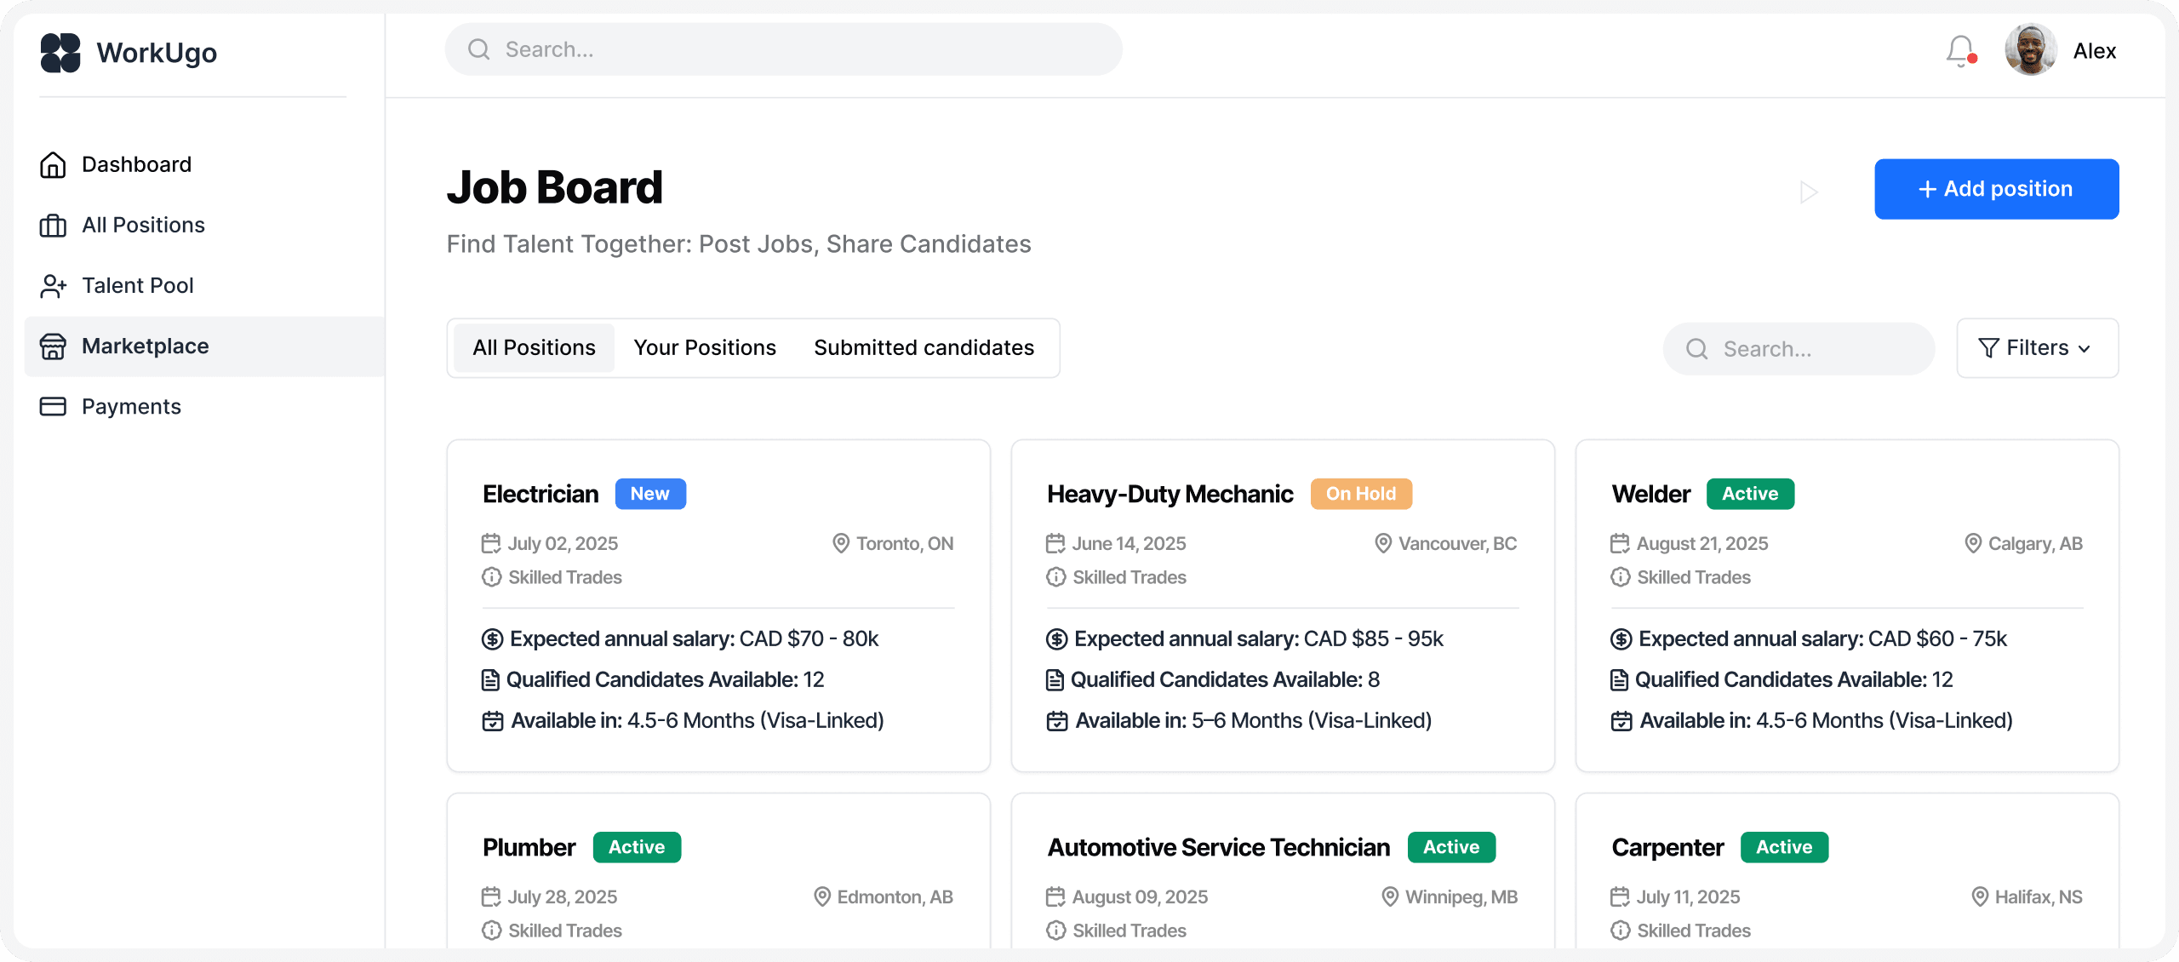Click the Payments card icon
The height and width of the screenshot is (962, 2179).
[x=53, y=407]
